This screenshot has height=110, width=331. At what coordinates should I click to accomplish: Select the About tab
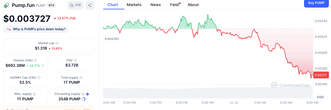point(193,5)
